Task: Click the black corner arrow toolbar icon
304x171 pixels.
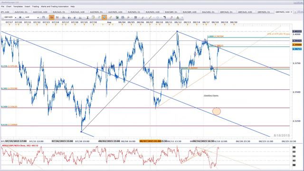Action: [x=165, y=18]
